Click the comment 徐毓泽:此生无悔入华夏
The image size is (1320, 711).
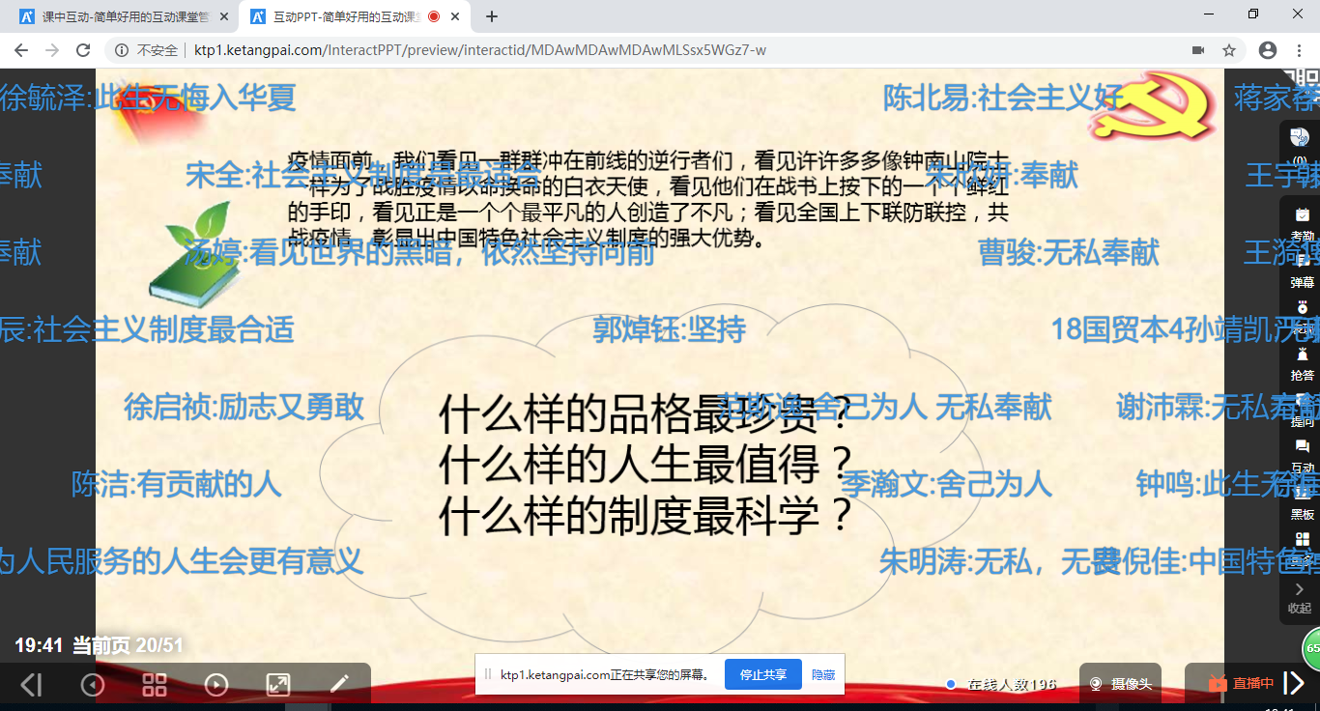pyautogui.click(x=148, y=98)
